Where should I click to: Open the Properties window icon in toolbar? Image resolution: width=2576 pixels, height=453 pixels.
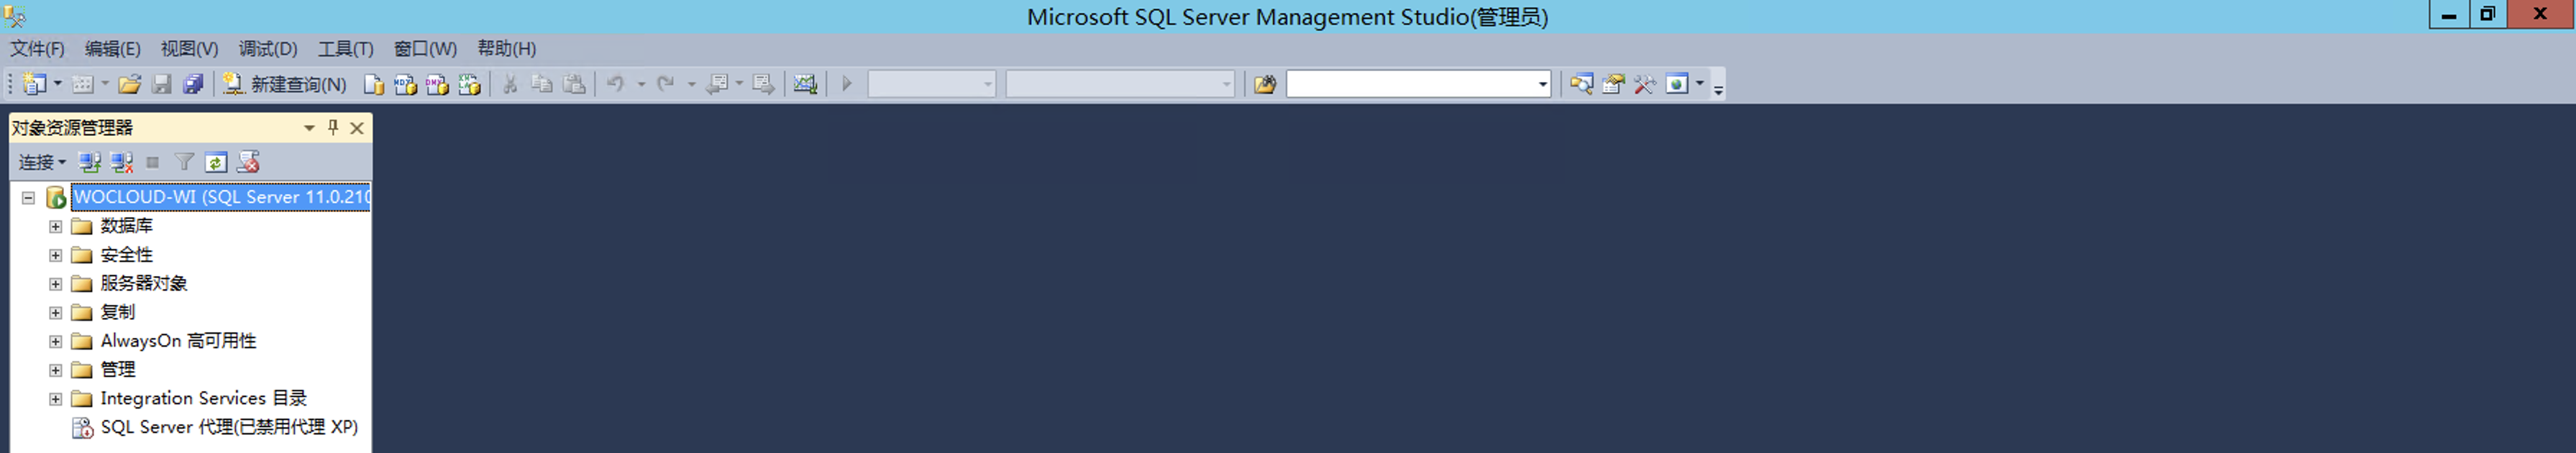tap(1612, 84)
